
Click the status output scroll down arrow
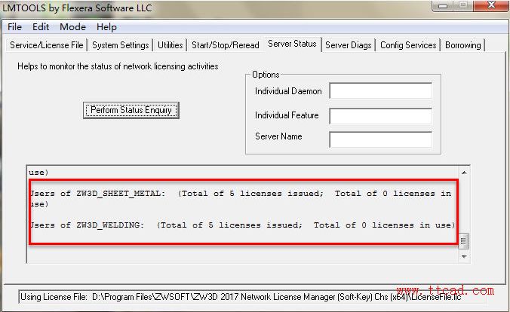(464, 257)
